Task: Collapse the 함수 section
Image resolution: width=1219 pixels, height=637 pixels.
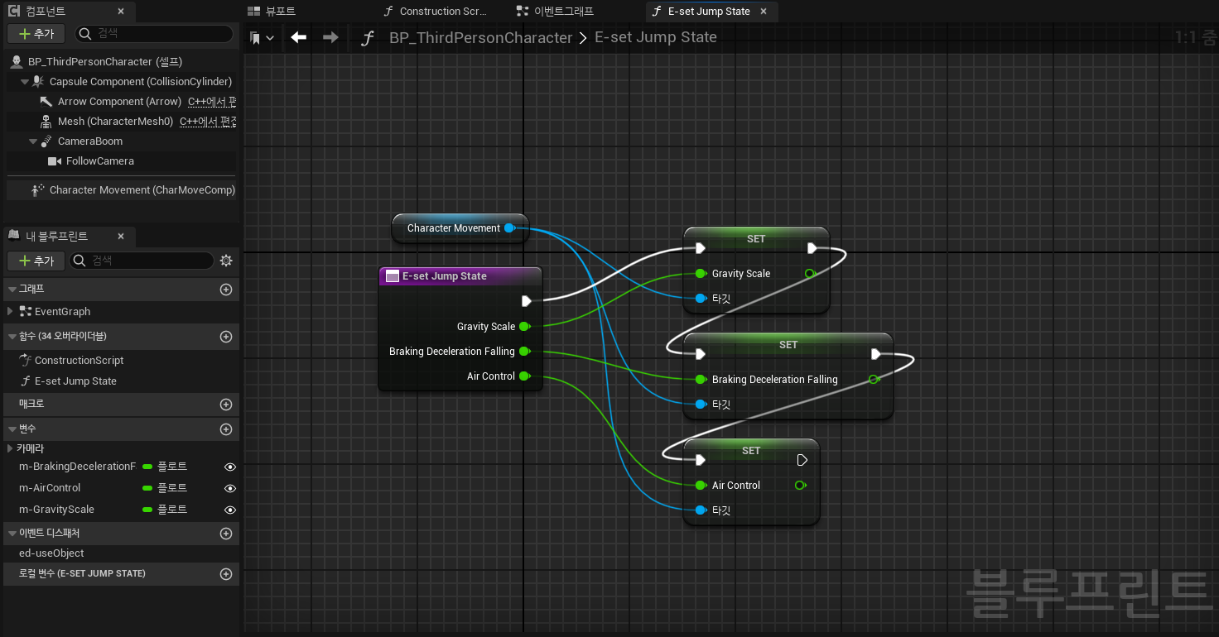Action: click(12, 337)
